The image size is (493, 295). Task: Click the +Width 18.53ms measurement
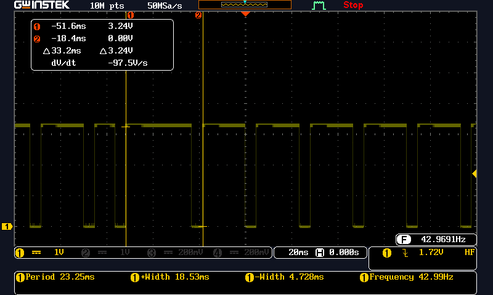[x=170, y=277]
